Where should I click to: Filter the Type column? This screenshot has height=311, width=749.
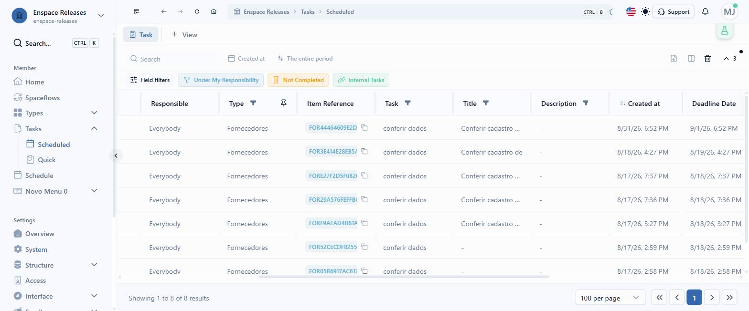pyautogui.click(x=253, y=103)
